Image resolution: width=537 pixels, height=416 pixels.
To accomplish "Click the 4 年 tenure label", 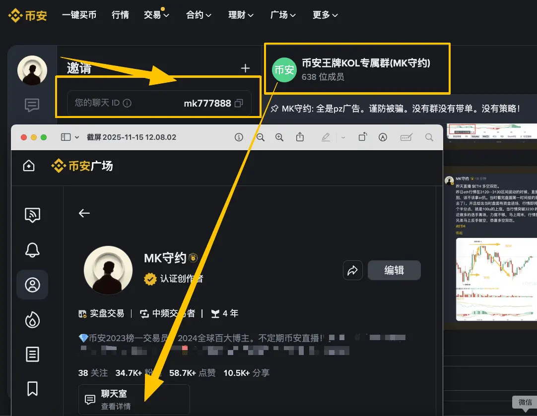I will pyautogui.click(x=225, y=313).
